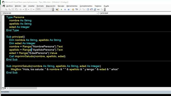
Task: Click the 'Sub imprimirSaludo' declaration line
Action: coord(53,66)
